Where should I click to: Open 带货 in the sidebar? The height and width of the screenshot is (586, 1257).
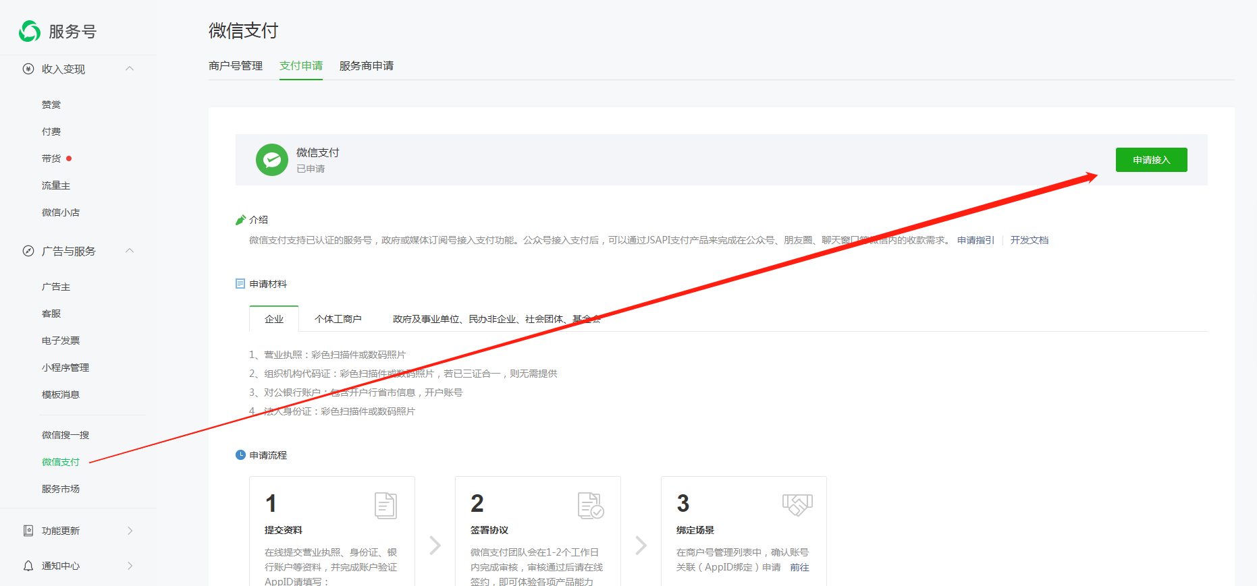coord(51,158)
